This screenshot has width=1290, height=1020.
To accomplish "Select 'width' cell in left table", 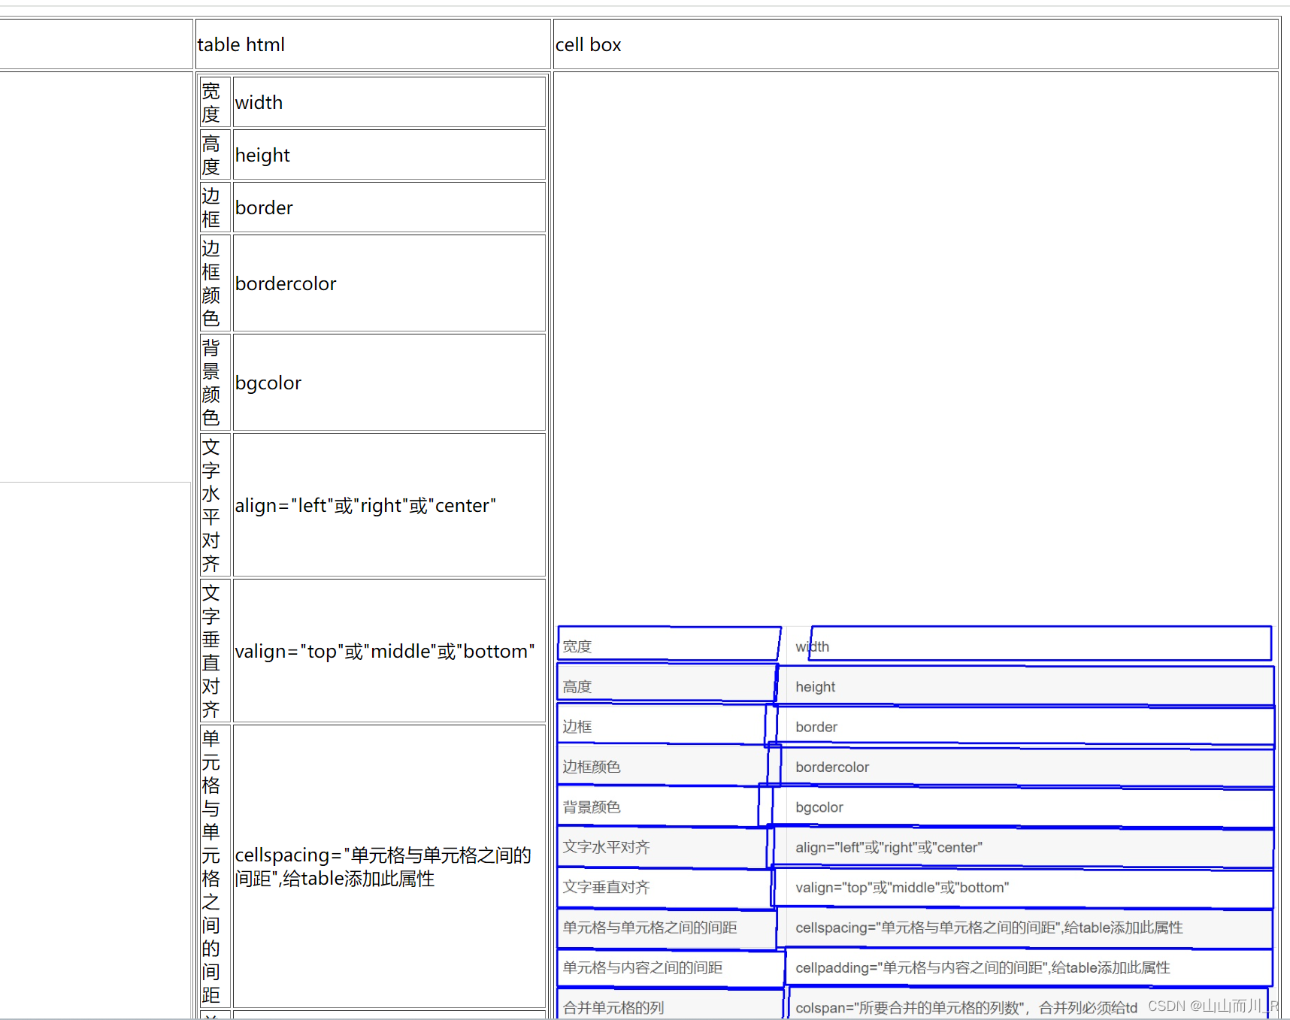I will [x=389, y=102].
